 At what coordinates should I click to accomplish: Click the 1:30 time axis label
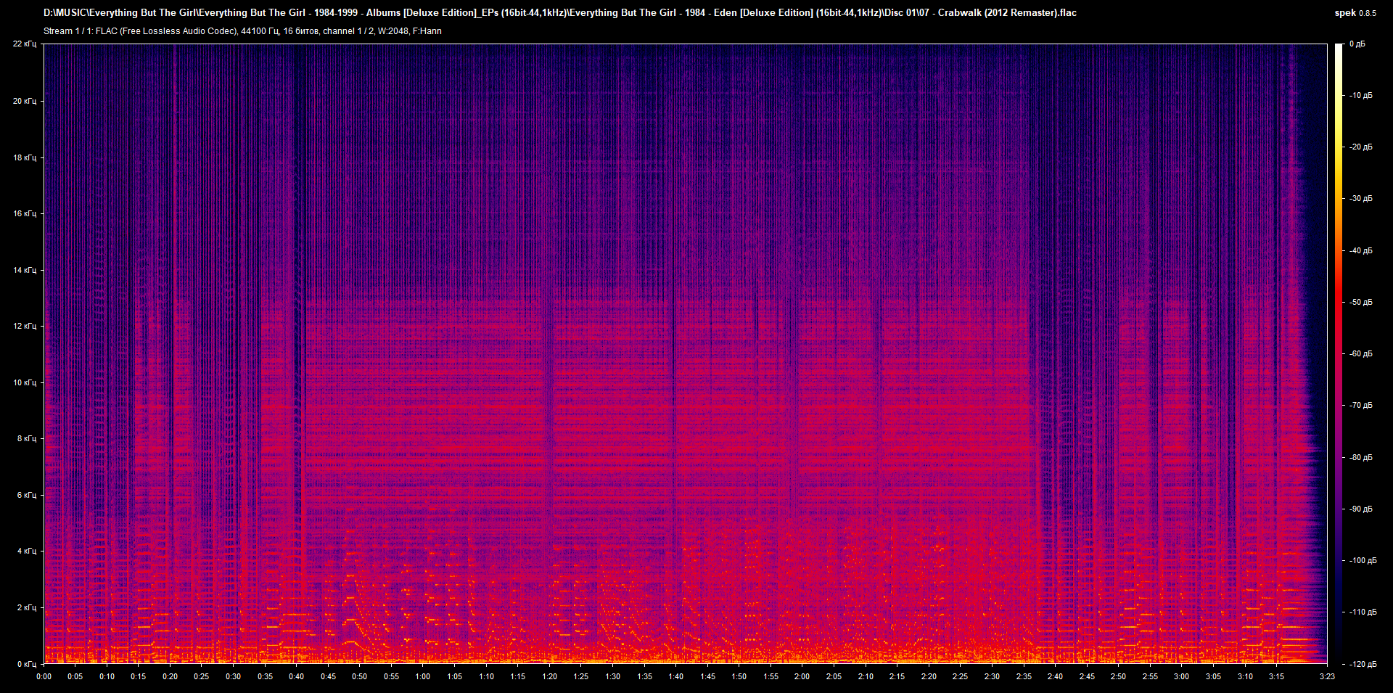coord(613,676)
